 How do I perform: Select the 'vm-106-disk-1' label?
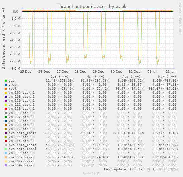pos(22,113)
